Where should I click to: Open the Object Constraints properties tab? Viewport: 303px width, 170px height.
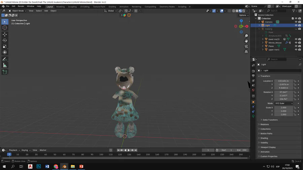click(x=253, y=112)
